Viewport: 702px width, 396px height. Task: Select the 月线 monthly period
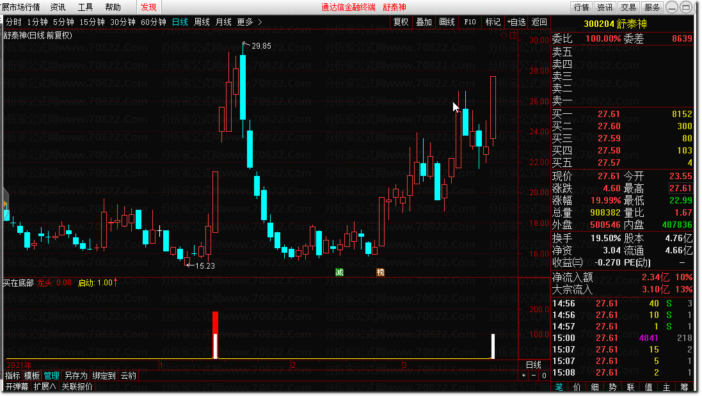coord(223,22)
